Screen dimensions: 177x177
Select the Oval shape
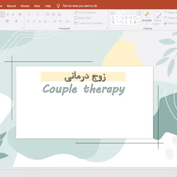131,13
